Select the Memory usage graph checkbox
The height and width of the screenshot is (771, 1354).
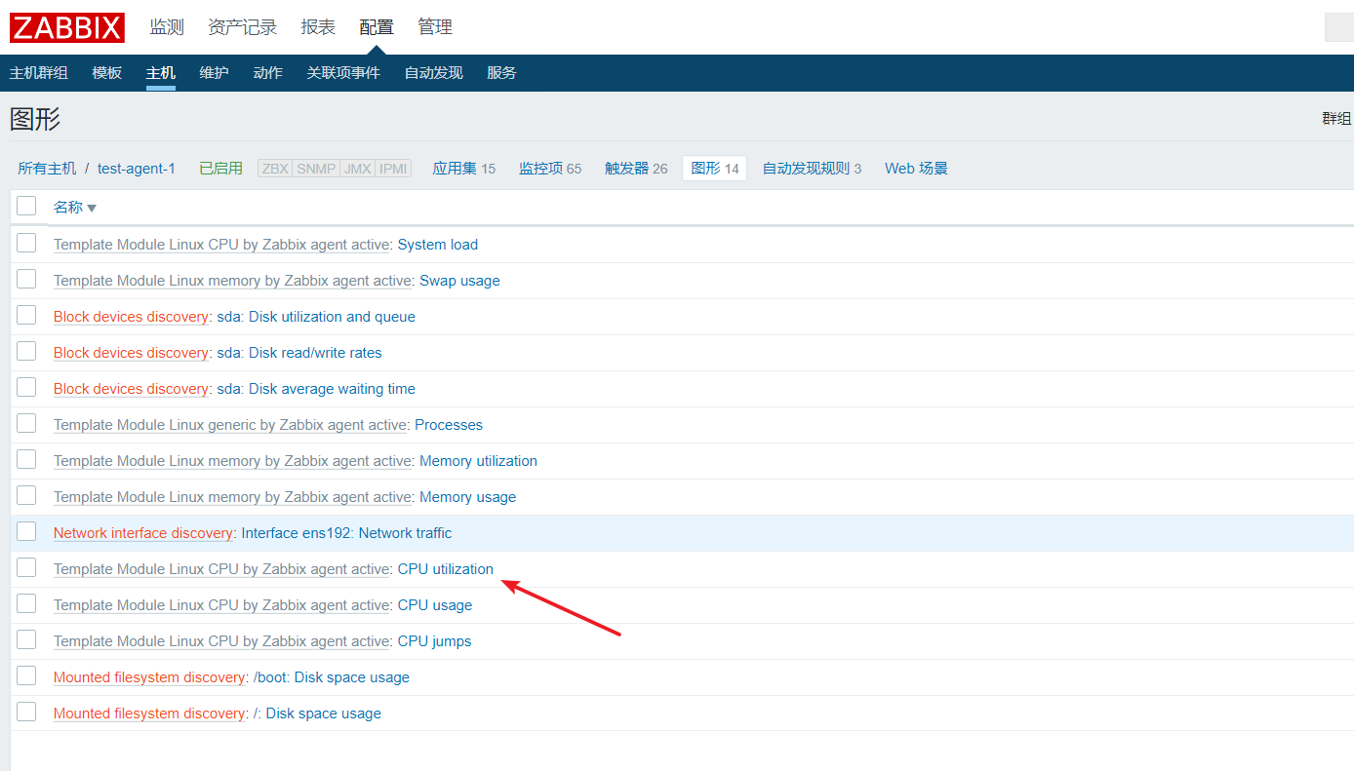click(26, 495)
